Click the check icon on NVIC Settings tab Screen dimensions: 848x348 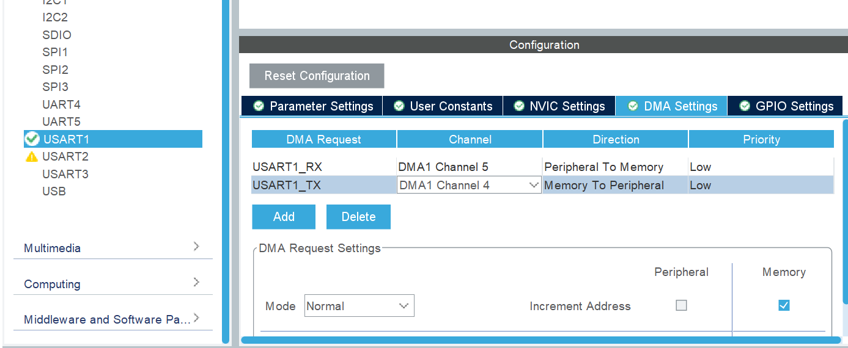519,106
